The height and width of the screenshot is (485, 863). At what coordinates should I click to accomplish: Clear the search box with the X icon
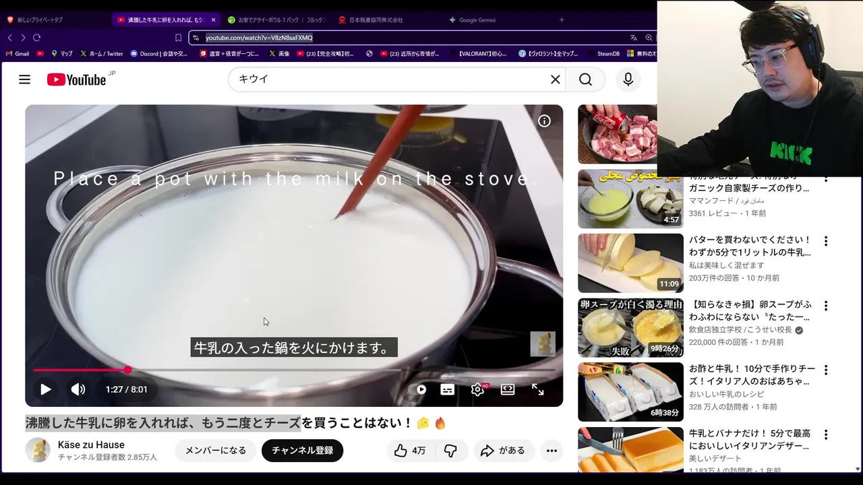(555, 79)
